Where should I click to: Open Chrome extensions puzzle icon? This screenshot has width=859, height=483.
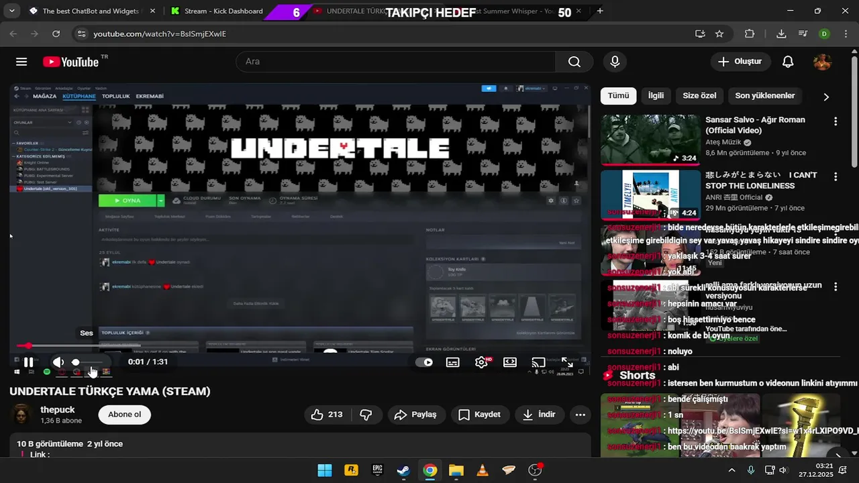click(750, 34)
